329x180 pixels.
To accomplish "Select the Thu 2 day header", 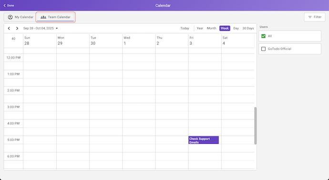I will tap(172, 40).
